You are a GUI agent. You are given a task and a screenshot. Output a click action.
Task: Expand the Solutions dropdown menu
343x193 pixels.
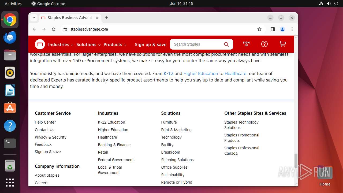tap(88, 44)
